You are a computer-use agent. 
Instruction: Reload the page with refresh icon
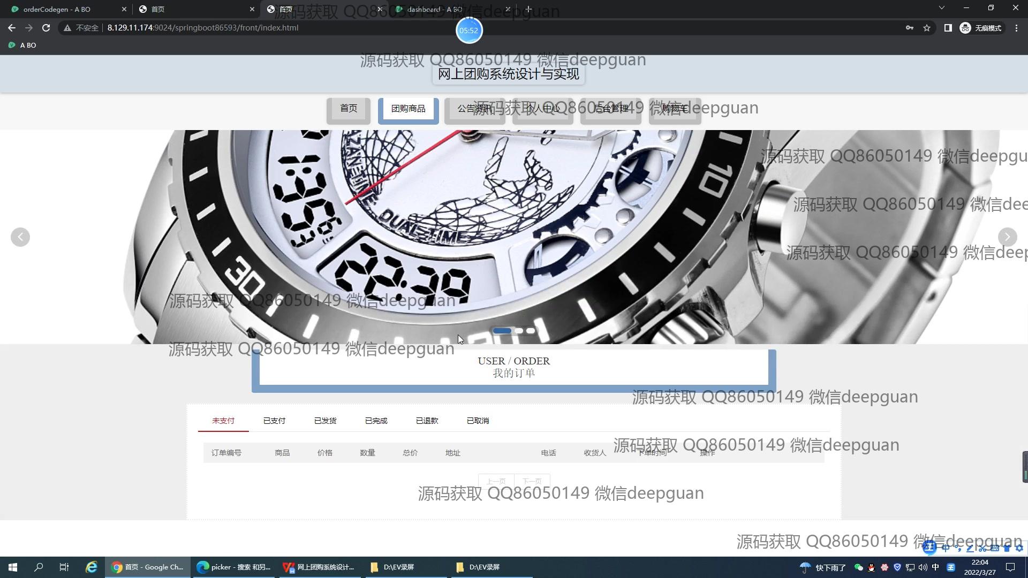(x=46, y=28)
